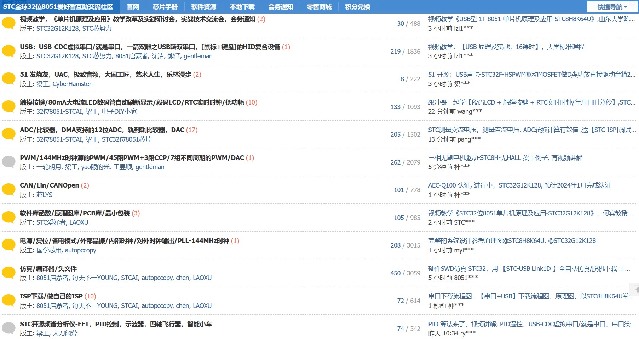Screen dimensions: 639x339
Task: Click the text 22 分钟前 wang***
Action: tap(455, 112)
